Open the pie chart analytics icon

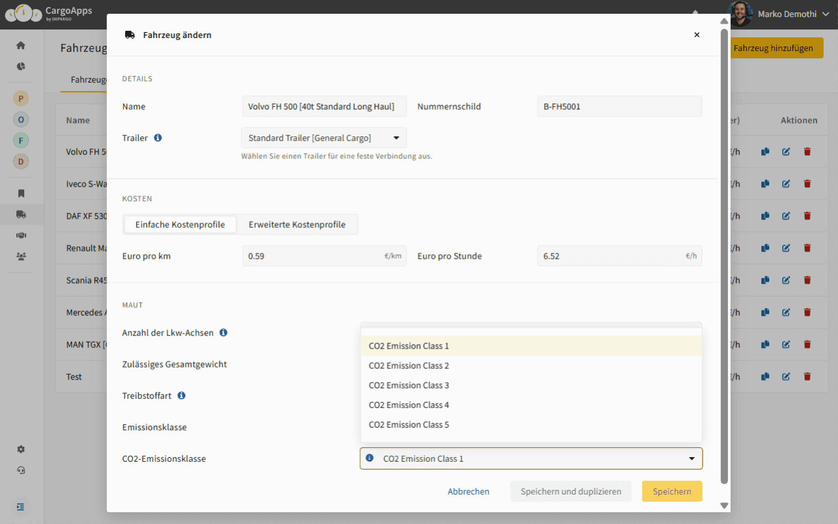tap(21, 66)
